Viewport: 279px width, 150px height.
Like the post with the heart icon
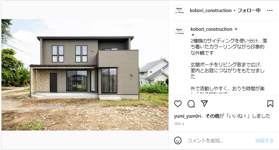(178, 104)
